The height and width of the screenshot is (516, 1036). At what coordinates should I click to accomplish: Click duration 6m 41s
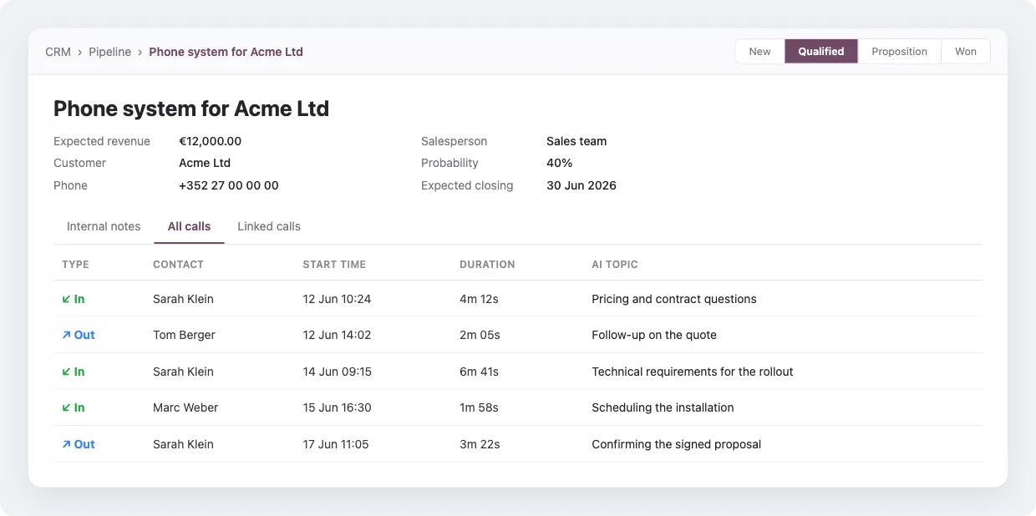tap(479, 372)
